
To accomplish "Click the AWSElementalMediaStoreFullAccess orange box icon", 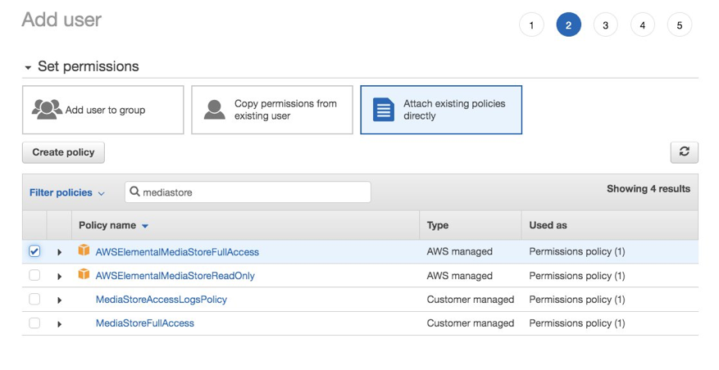I will click(x=84, y=251).
